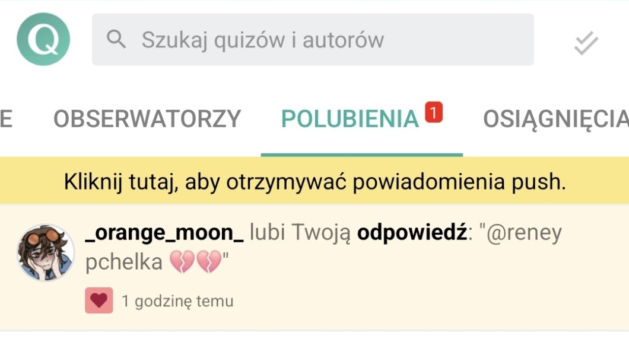
Task: Click the green Q app logo
Action: 43,40
